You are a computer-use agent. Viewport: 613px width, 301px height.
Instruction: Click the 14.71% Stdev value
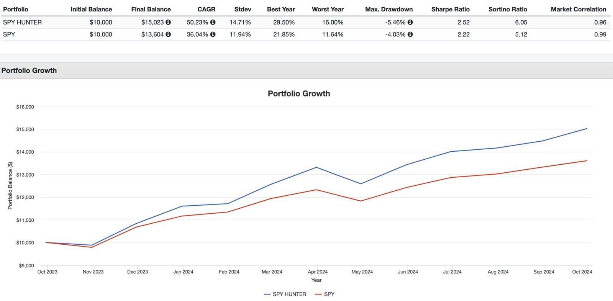(x=240, y=22)
